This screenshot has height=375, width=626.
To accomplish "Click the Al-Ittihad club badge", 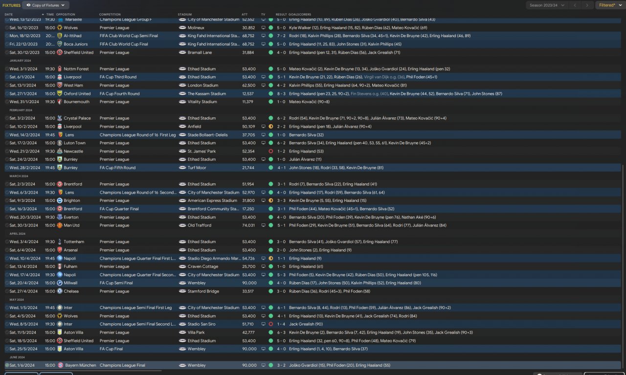I will 60,36.
